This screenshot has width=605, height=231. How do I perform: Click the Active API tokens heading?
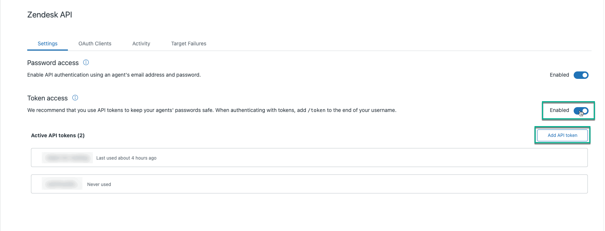58,135
